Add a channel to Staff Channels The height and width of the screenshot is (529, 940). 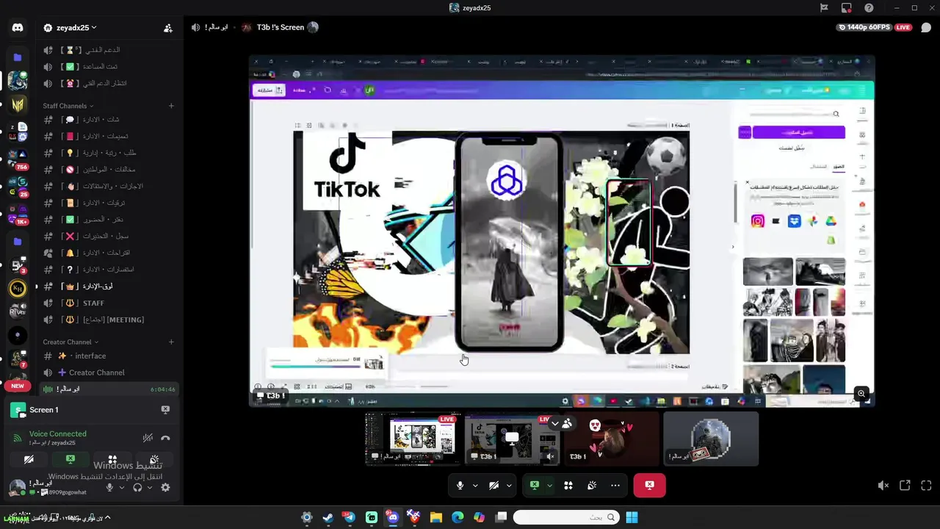pos(171,106)
